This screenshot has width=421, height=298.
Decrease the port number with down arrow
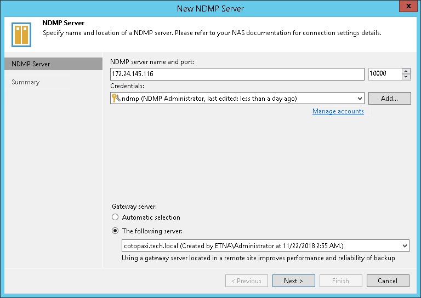click(406, 77)
